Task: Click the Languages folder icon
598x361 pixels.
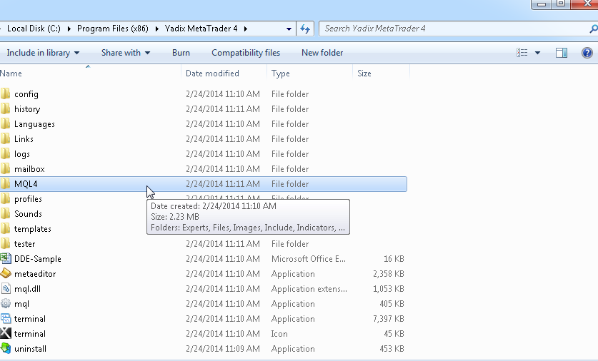Action: pyautogui.click(x=5, y=123)
